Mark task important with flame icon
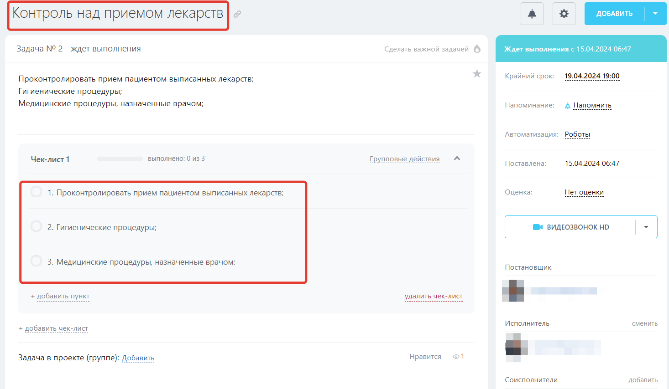This screenshot has width=669, height=389. [477, 49]
